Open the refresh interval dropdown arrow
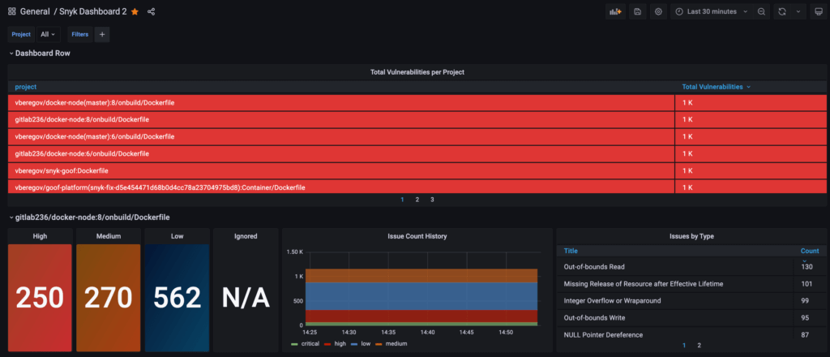This screenshot has width=830, height=357. [798, 11]
